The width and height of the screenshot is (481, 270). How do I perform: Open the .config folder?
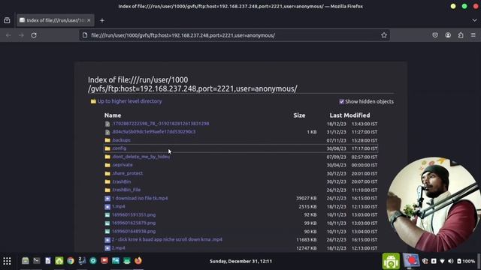[119, 148]
